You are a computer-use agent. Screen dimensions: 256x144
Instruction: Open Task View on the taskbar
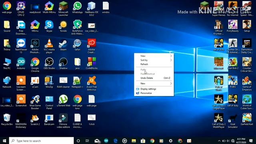click(x=87, y=141)
